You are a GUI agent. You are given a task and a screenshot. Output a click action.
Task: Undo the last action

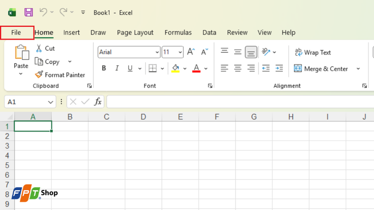43,12
